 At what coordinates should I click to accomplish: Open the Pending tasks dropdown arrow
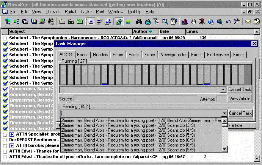click(224, 113)
